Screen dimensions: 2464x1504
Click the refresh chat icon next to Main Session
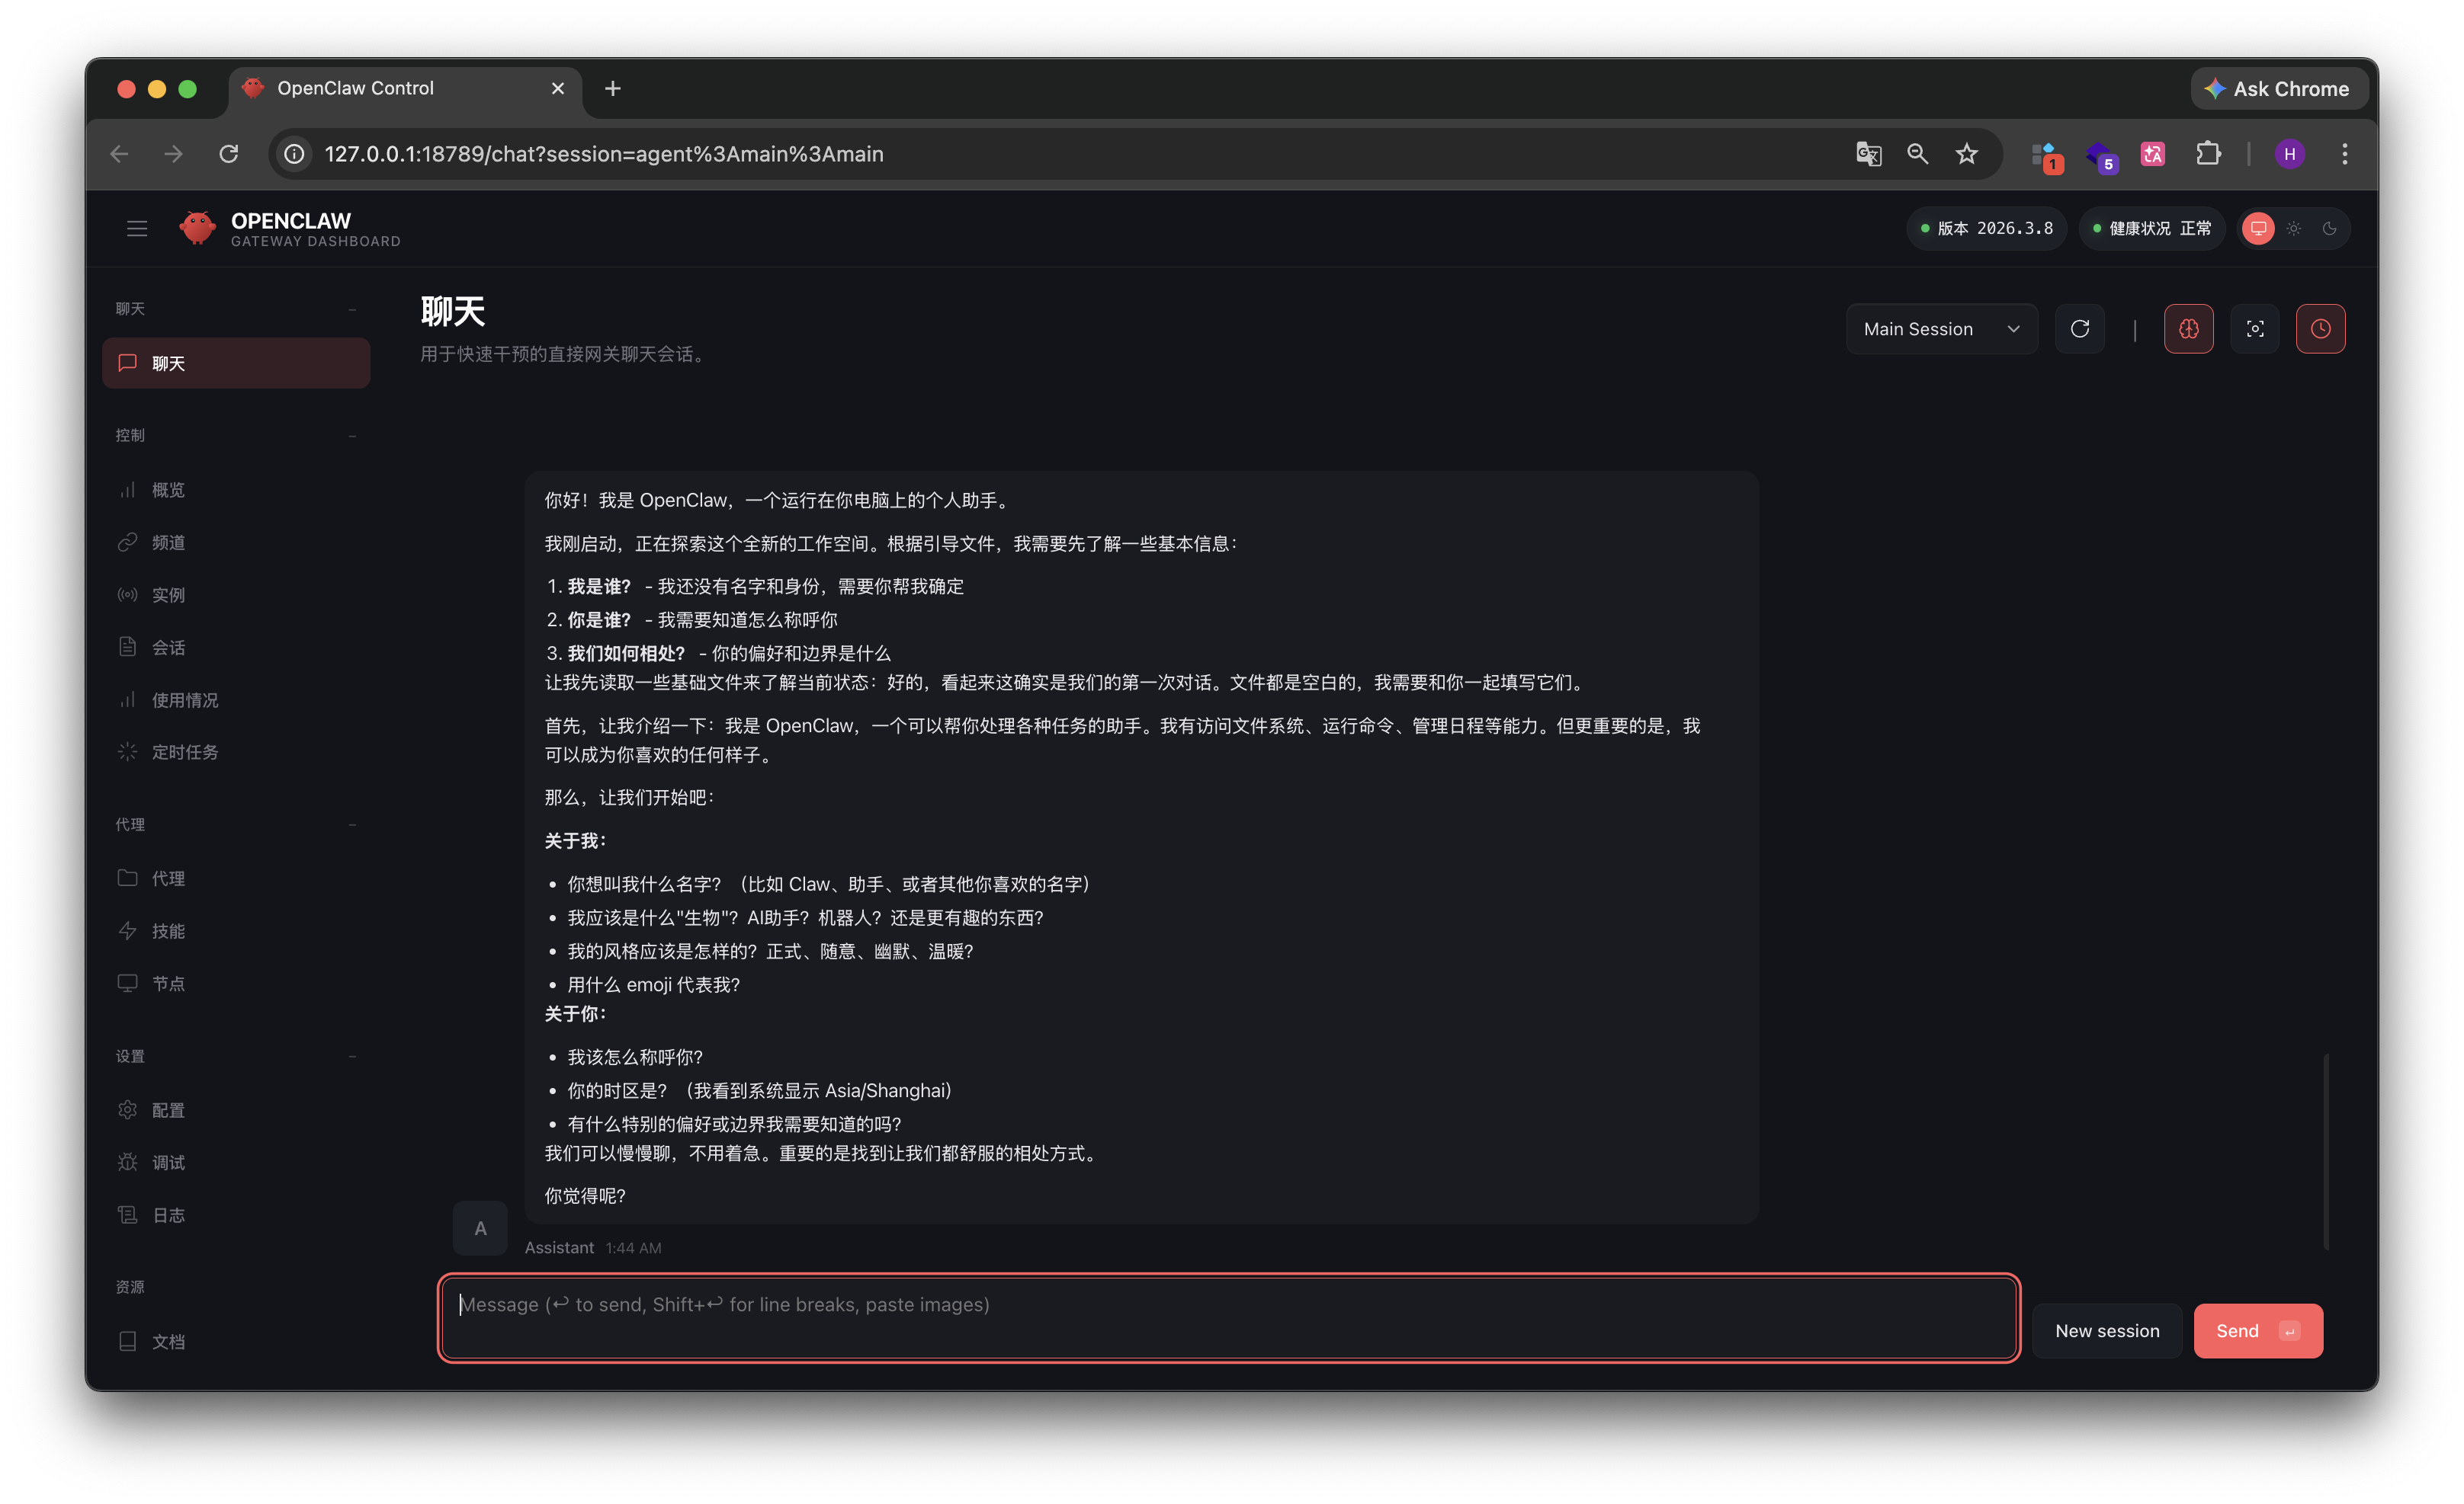tap(2079, 329)
